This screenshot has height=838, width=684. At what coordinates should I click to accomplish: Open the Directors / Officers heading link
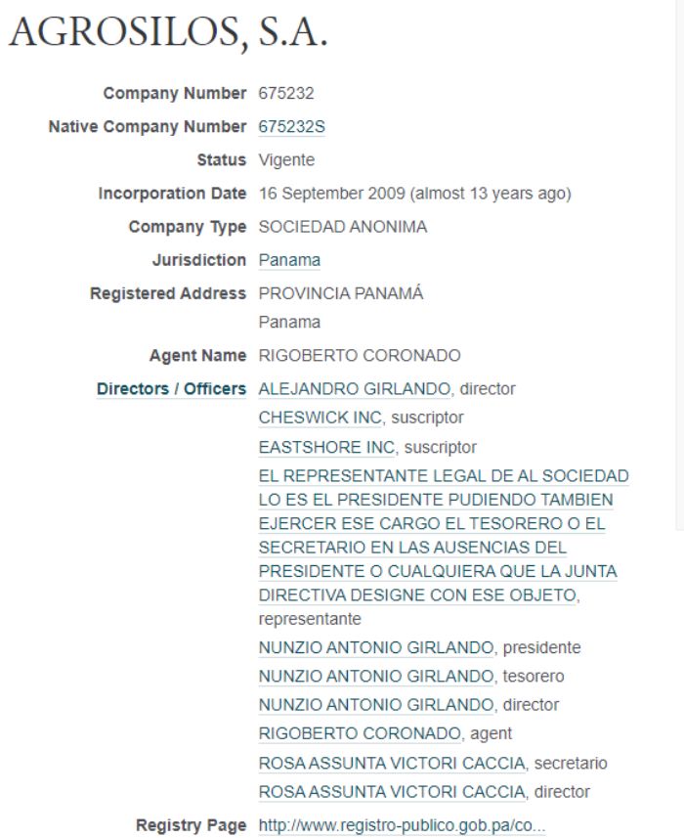tap(171, 388)
